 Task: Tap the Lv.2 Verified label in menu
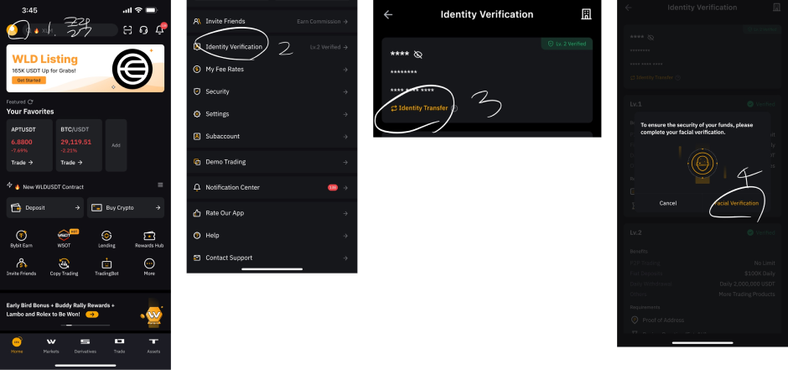(x=325, y=47)
